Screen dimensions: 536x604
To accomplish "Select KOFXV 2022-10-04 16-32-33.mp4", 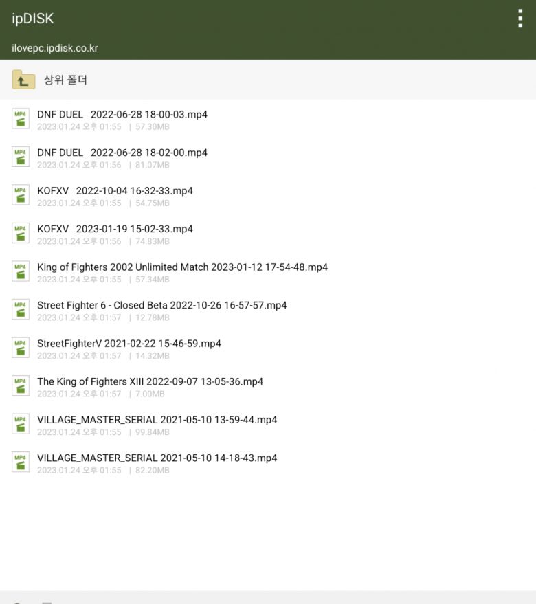I will pos(115,191).
